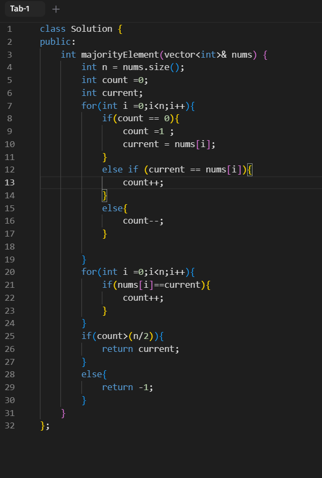Click line number 1 in gutter
Screen dimensions: 322x478
click(x=10, y=29)
